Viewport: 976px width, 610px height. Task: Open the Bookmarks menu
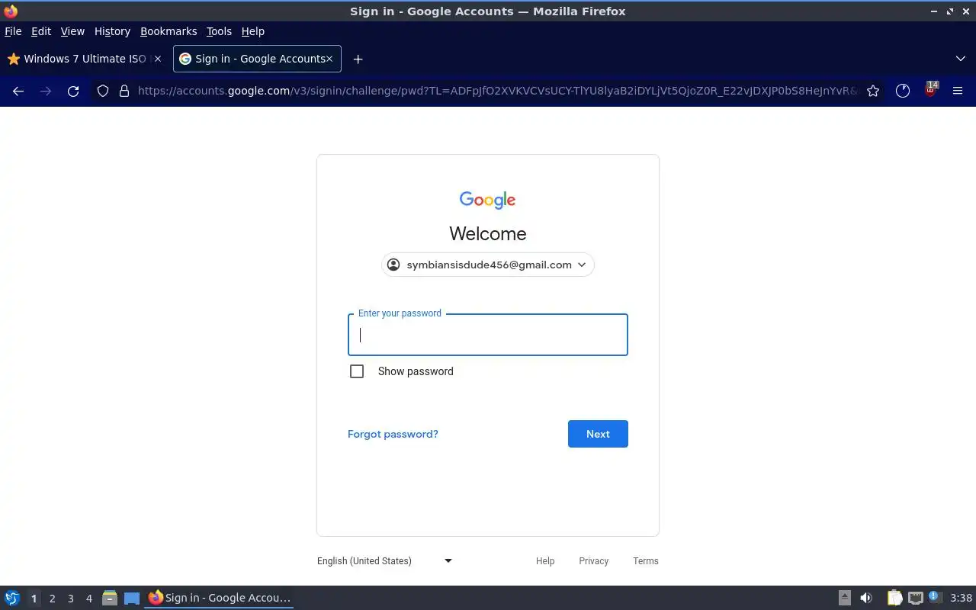(x=169, y=31)
